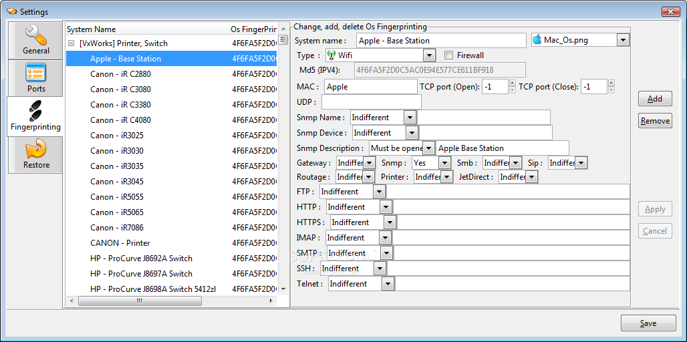Viewport: 687px width, 342px height.
Task: Open the JetDirect dropdown
Action: [531, 177]
